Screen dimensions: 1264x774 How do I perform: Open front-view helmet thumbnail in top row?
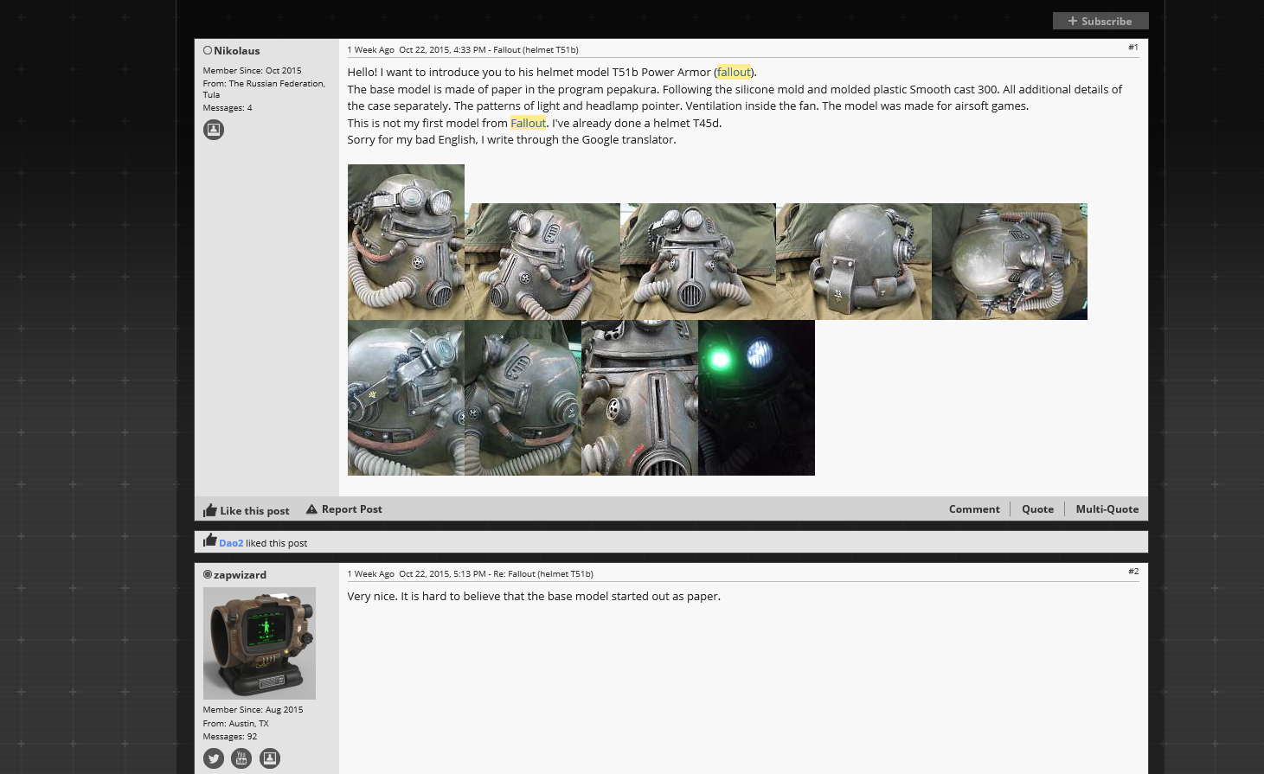tap(698, 261)
